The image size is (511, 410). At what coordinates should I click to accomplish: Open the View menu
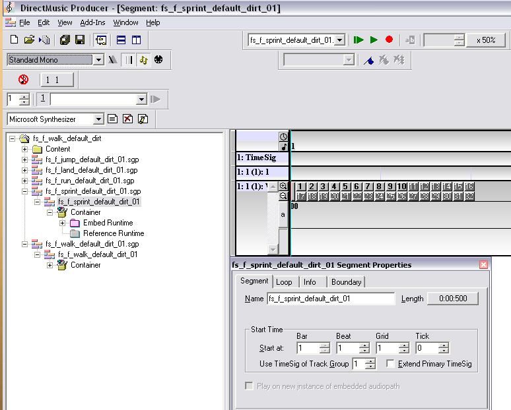[x=65, y=22]
